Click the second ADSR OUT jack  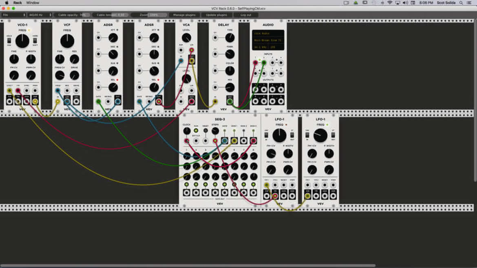[159, 102]
